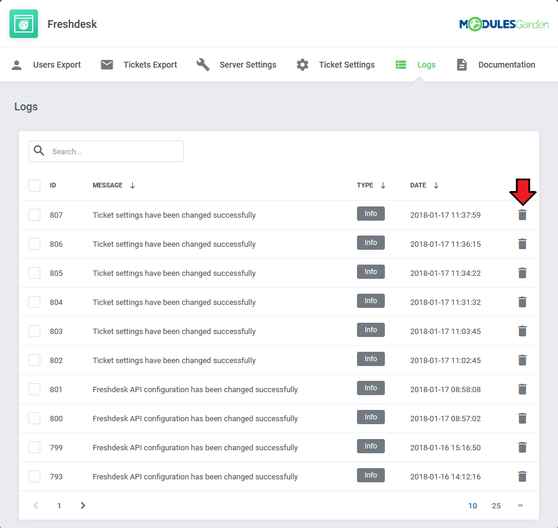Open the Tickets Export tab
The width and height of the screenshot is (558, 528).
coord(139,65)
